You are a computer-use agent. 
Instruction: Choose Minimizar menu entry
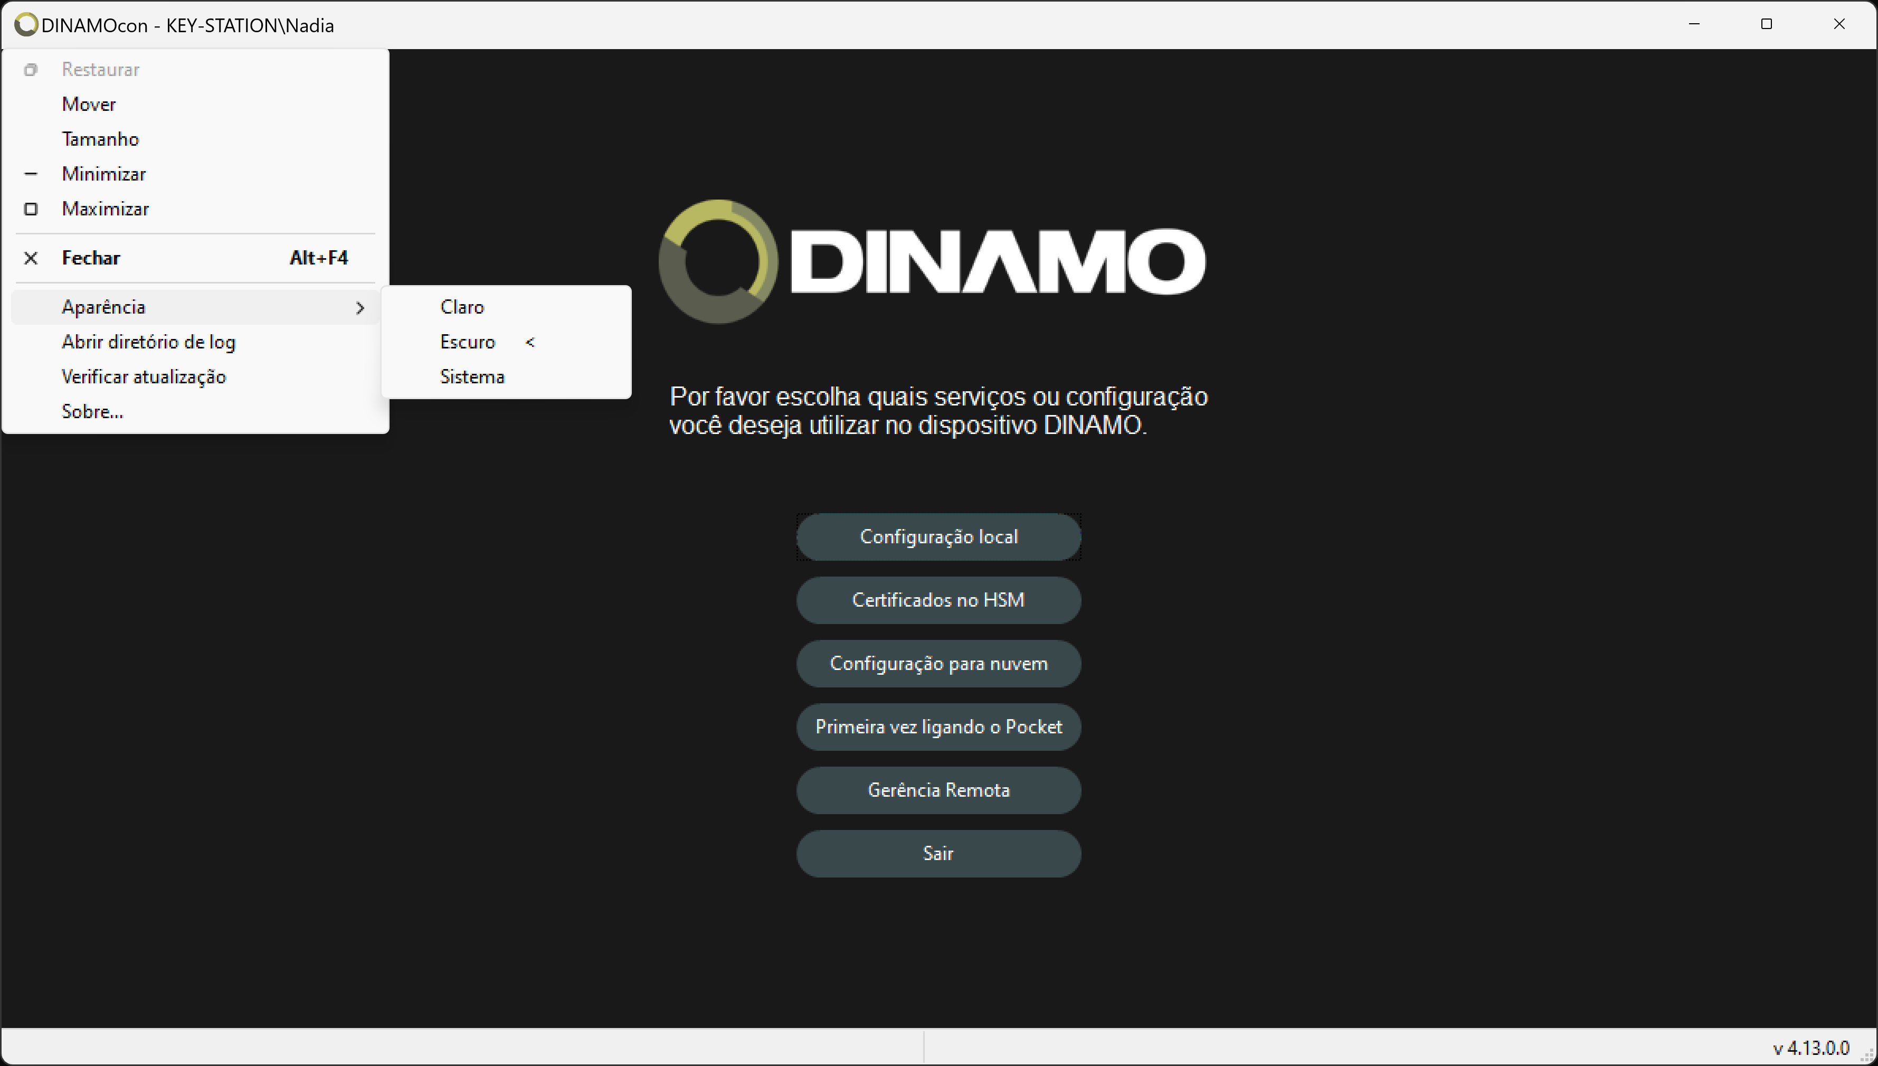coord(195,174)
